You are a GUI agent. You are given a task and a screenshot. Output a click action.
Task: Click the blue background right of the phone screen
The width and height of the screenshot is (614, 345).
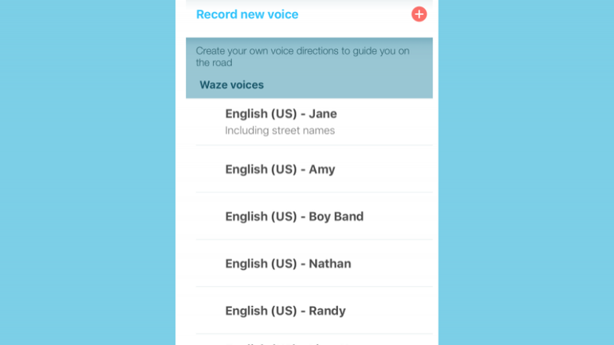pos(526,172)
